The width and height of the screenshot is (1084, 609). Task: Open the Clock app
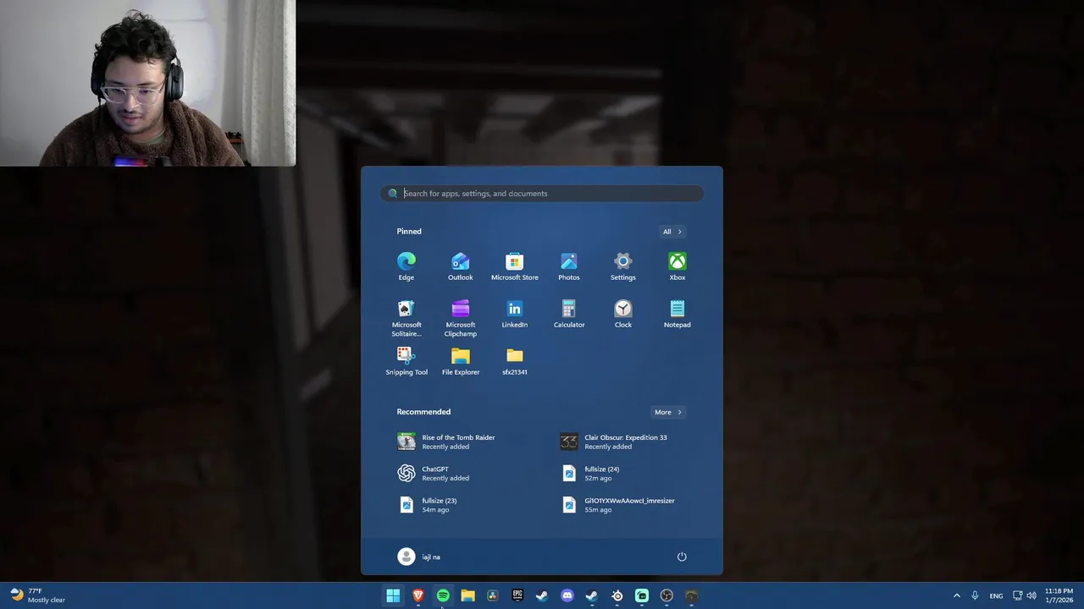623,314
